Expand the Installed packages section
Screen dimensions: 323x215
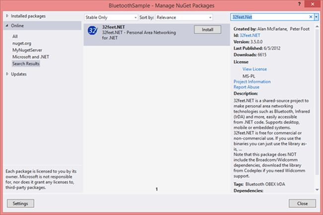pos(7,16)
